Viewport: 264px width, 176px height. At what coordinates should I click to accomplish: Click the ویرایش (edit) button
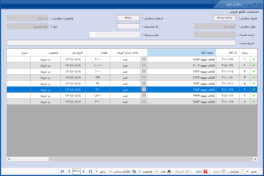[x=237, y=171]
